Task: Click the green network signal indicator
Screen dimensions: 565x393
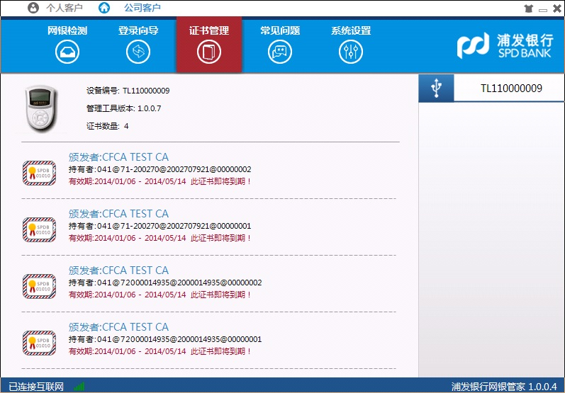Action: 79,387
